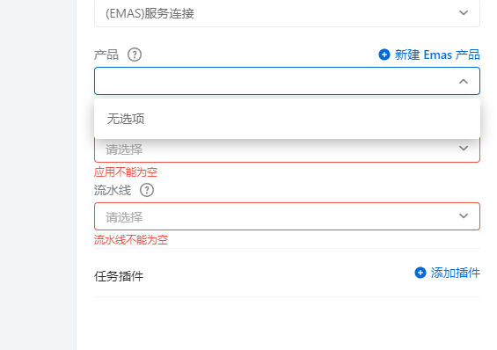Click the 请选择 placeholder in 流水线 field
The width and height of the screenshot is (497, 350).
click(x=124, y=217)
